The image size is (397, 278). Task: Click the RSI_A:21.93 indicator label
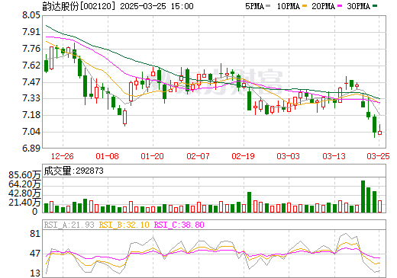(69, 225)
